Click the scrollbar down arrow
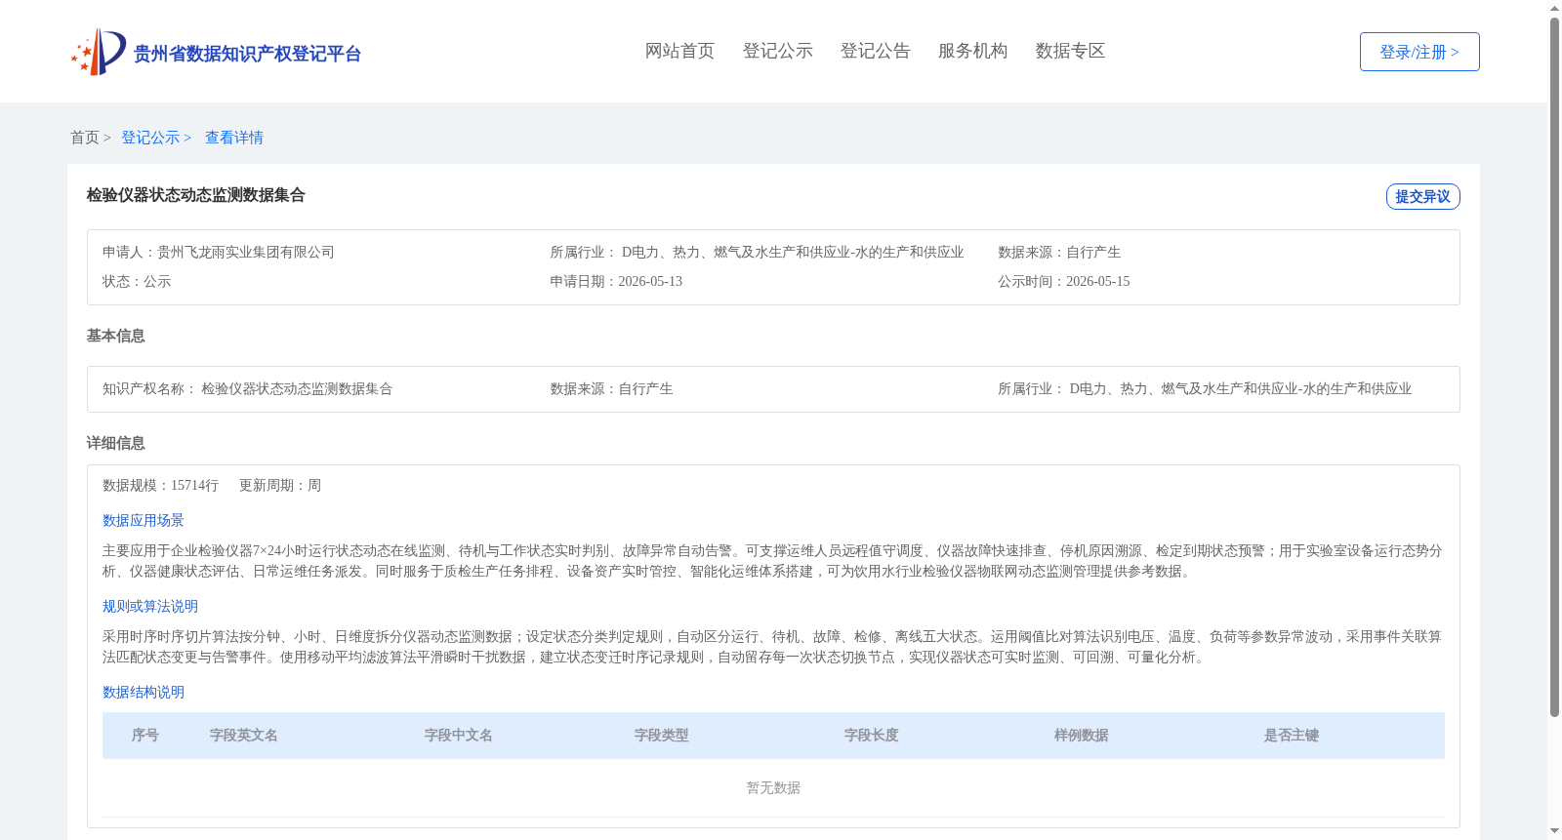Viewport: 1562px width, 840px height. tap(1554, 832)
